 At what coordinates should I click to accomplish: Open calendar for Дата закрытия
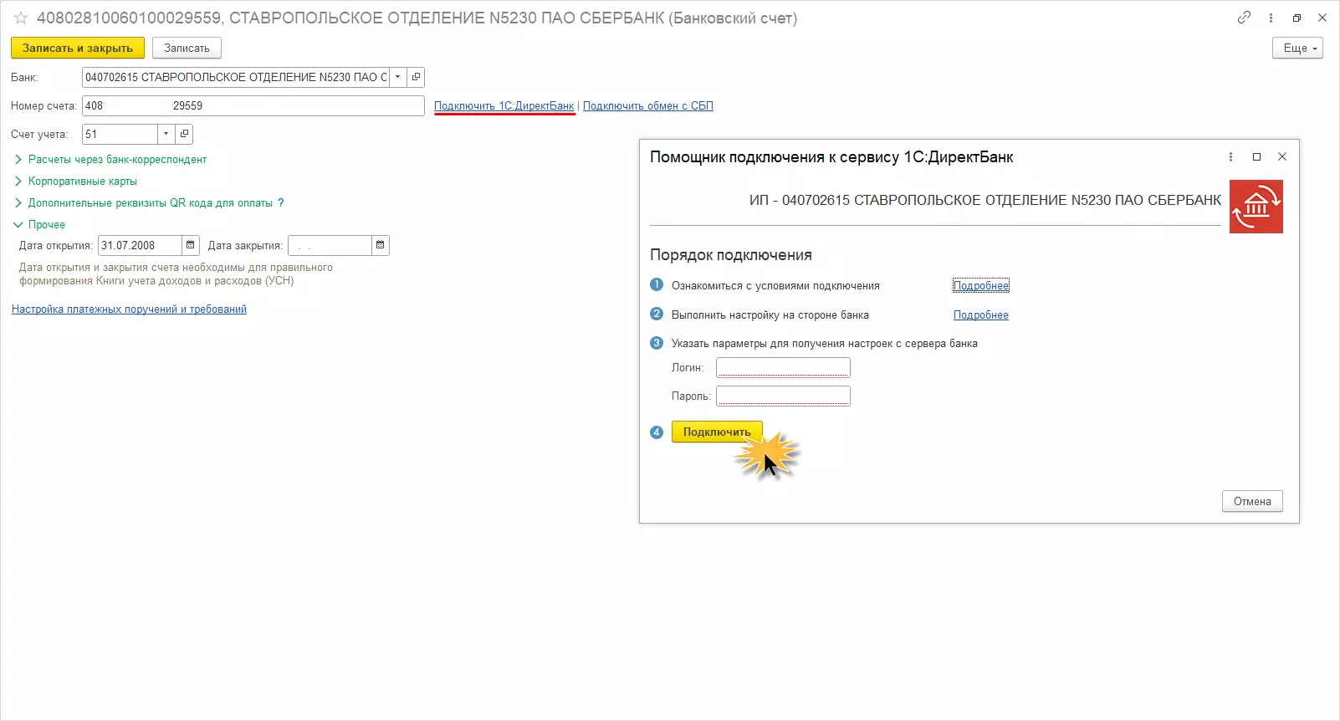381,245
